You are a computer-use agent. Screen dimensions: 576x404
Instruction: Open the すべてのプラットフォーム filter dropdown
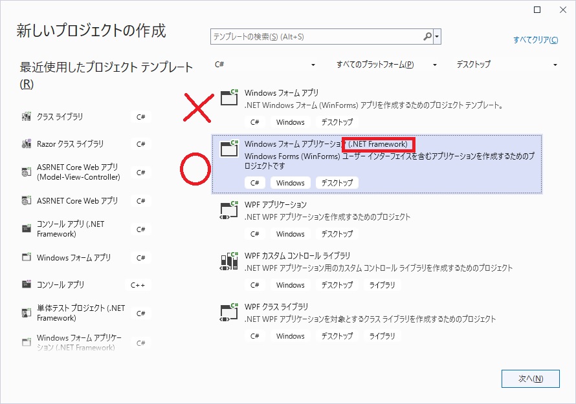(386, 65)
